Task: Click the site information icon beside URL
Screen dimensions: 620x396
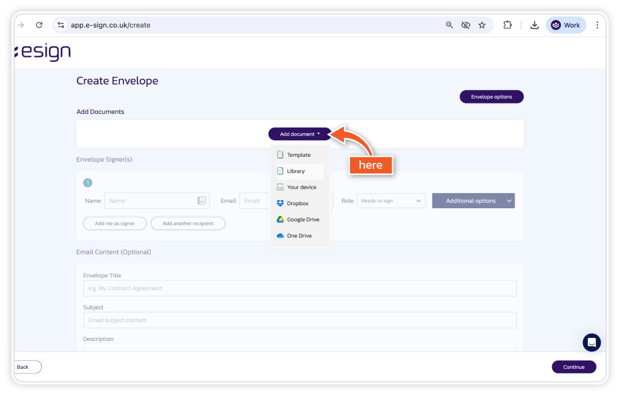Action: (61, 25)
